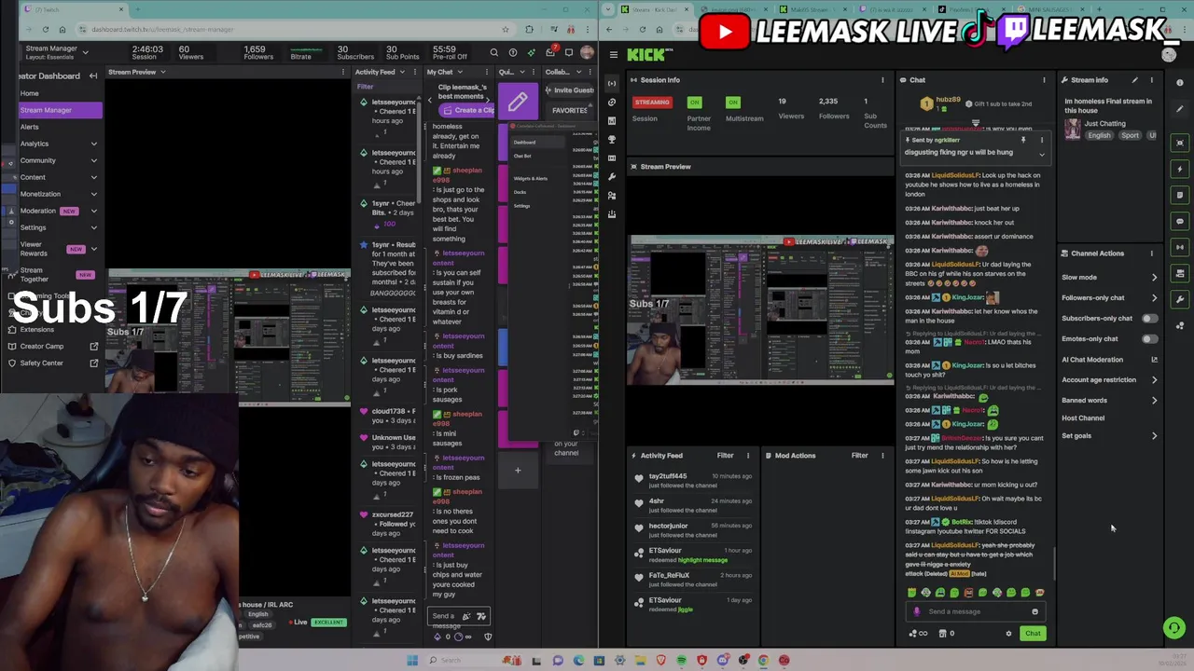This screenshot has height=671, width=1194.
Task: Click info icon in Kick right rail
Action: pyautogui.click(x=1180, y=83)
